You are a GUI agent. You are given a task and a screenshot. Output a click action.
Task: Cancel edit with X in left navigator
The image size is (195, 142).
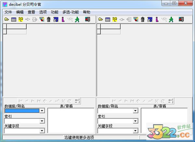63,101
